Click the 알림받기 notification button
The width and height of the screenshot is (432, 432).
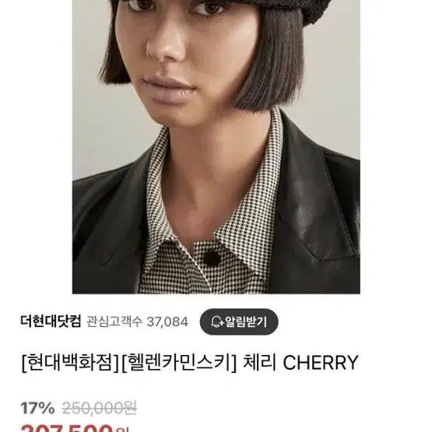click(239, 321)
